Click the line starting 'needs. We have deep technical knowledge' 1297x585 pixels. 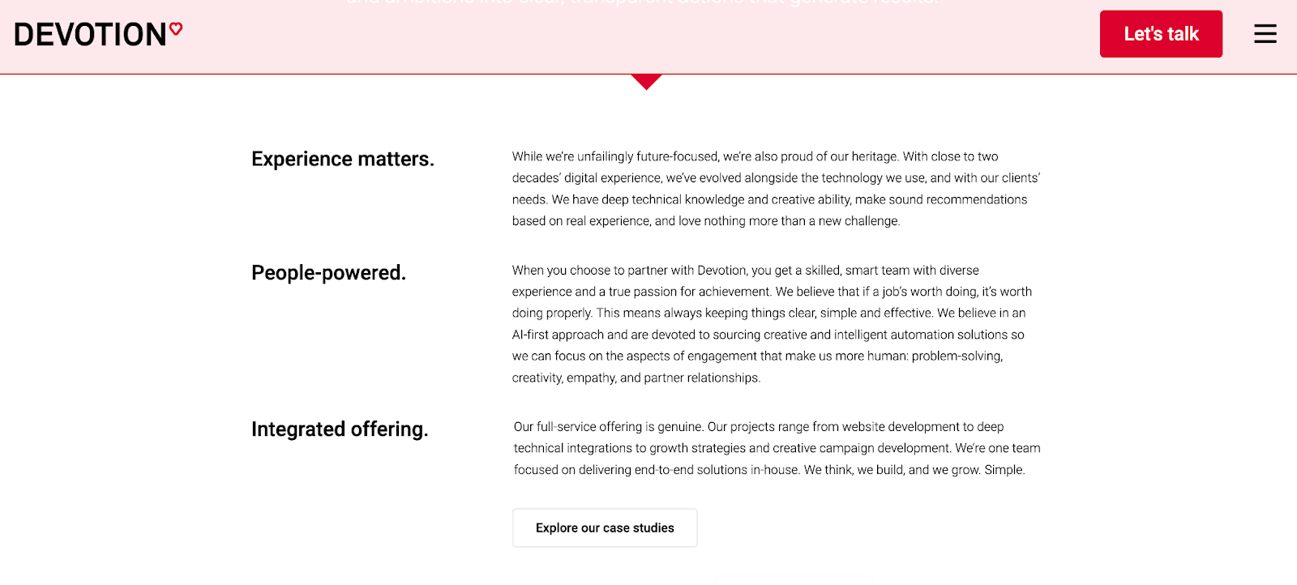pos(769,200)
